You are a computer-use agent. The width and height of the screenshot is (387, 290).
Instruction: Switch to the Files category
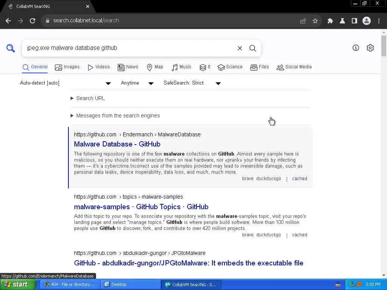259,67
